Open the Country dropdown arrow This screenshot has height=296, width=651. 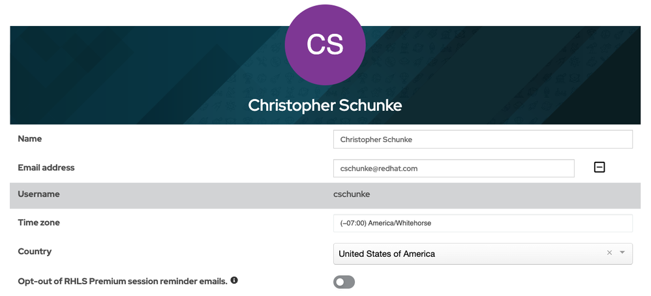pos(622,253)
